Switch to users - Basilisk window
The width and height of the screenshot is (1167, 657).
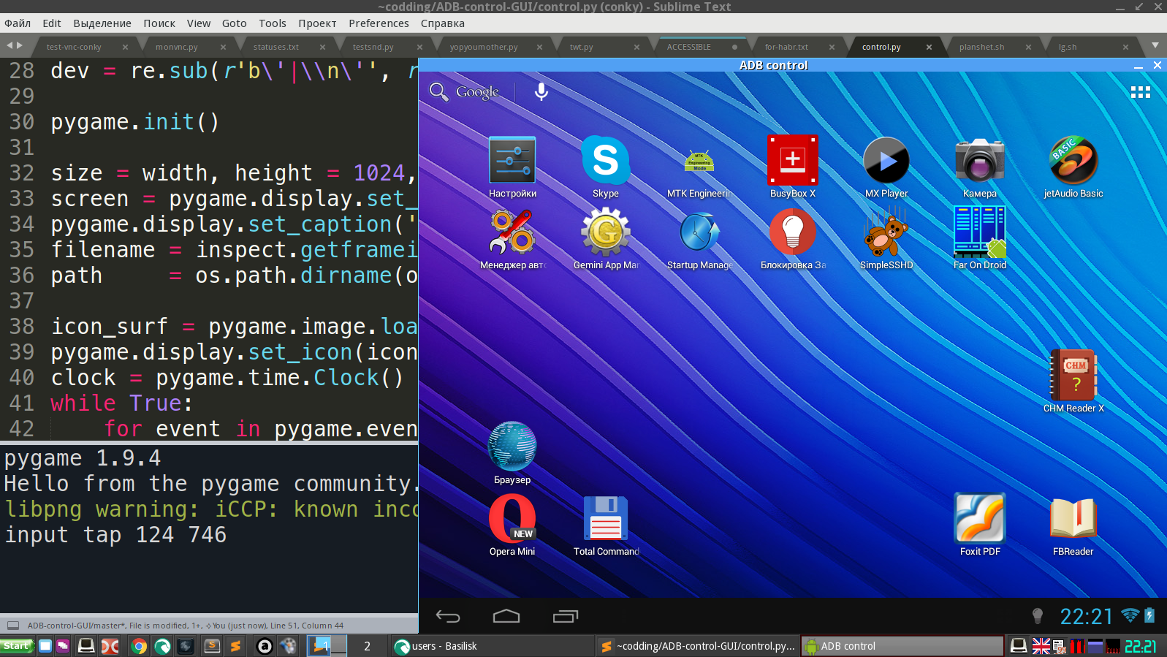pyautogui.click(x=493, y=646)
